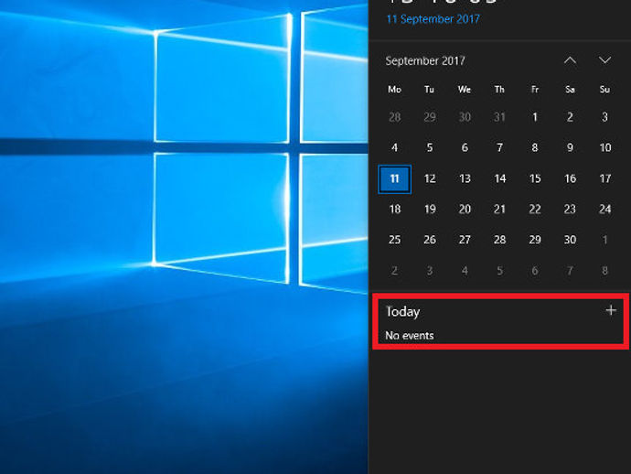Screen dimensions: 631x474
Task: Select dimmed October 2 in last row
Action: pos(395,271)
